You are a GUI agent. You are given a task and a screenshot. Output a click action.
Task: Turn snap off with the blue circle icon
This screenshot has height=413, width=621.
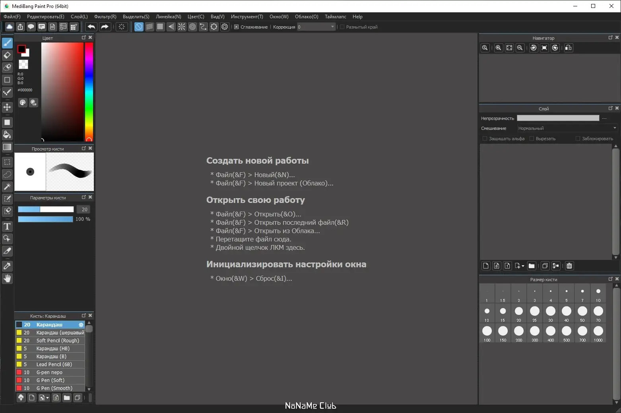(139, 27)
